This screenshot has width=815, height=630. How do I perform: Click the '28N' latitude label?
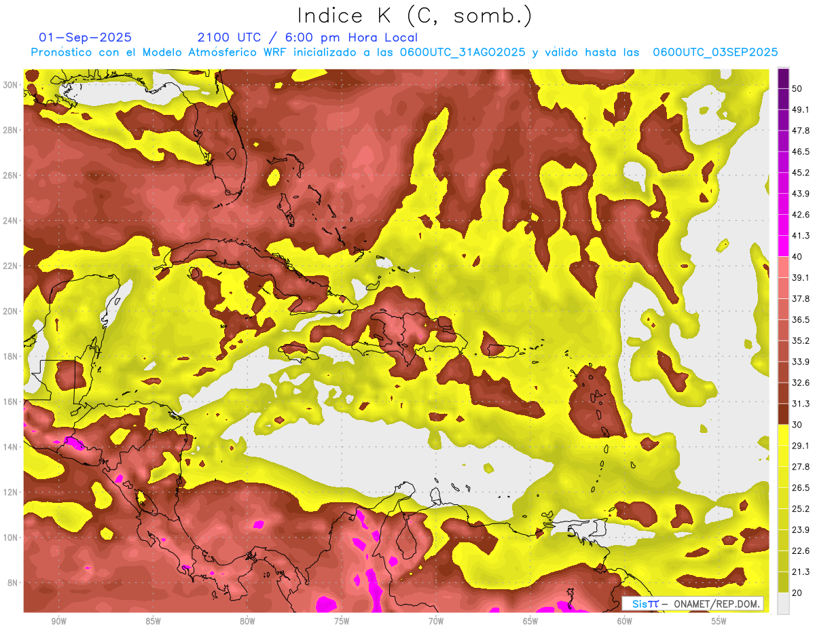point(10,130)
